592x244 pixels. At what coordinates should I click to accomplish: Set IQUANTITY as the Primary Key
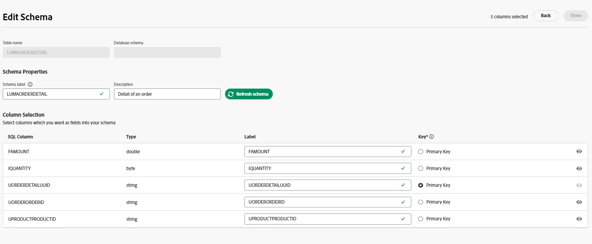click(x=421, y=169)
